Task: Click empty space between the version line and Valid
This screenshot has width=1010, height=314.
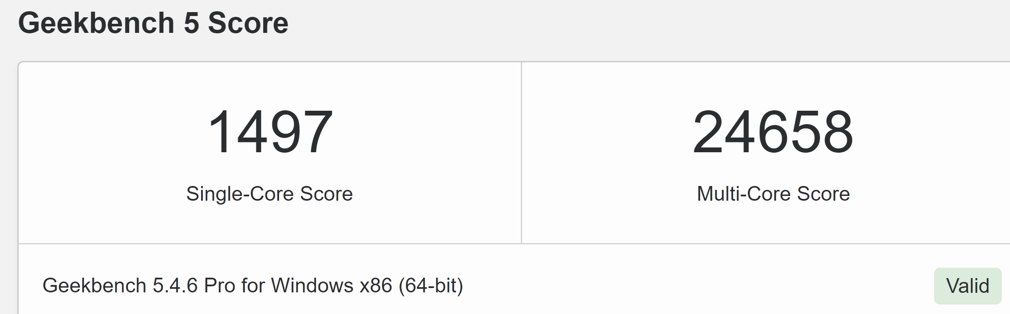Action: point(693,285)
